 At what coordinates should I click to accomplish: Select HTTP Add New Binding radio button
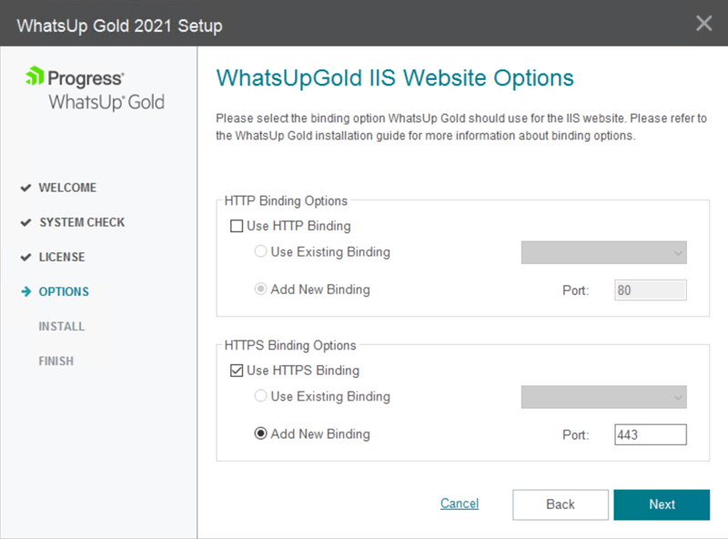[x=260, y=289]
